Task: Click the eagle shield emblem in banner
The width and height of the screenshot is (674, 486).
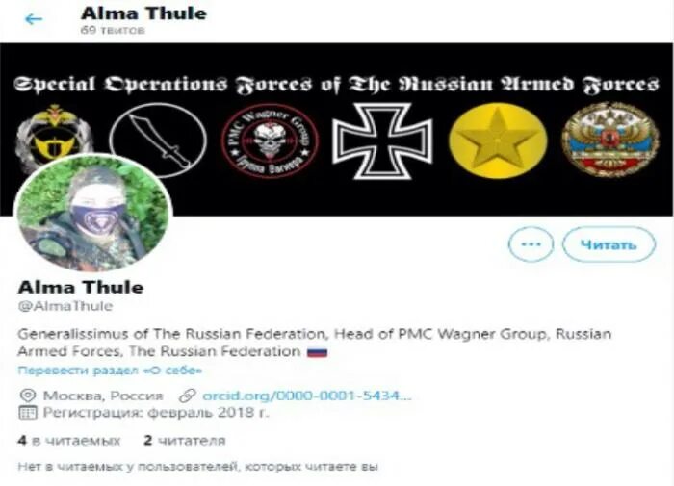Action: pos(54,131)
